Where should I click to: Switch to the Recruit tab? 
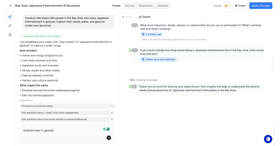pos(130,6)
